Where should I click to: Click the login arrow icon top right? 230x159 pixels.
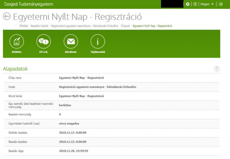pos(221,4)
